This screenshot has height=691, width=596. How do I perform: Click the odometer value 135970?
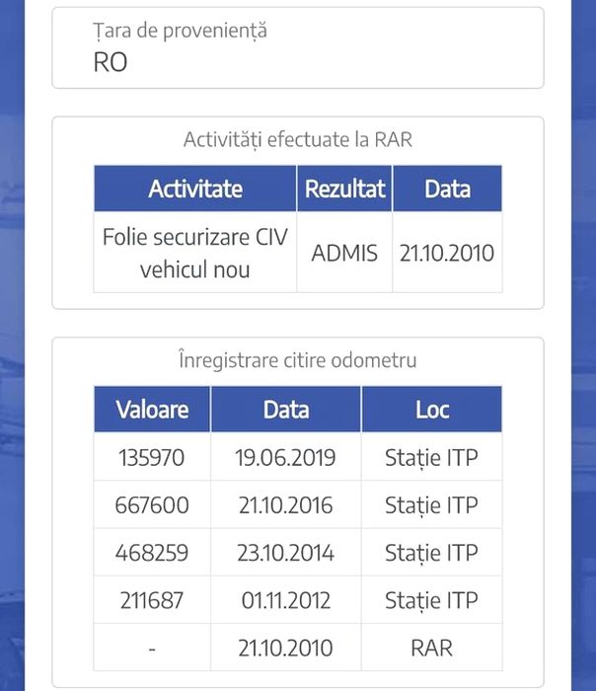[152, 458]
